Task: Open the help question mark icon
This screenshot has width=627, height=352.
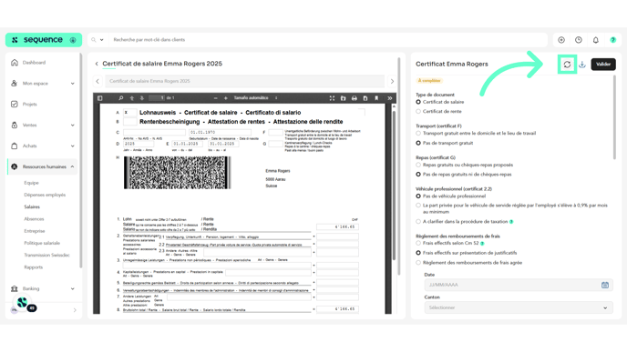Action: pos(613,40)
